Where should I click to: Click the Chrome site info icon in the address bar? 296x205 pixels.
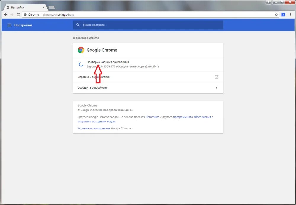click(x=25, y=15)
